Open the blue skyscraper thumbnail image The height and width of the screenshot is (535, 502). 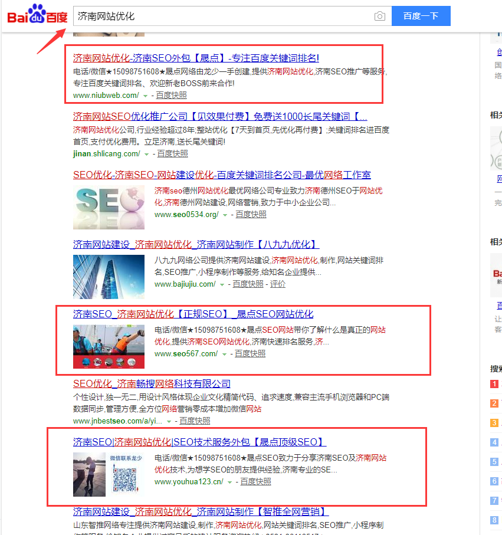pyautogui.click(x=109, y=276)
